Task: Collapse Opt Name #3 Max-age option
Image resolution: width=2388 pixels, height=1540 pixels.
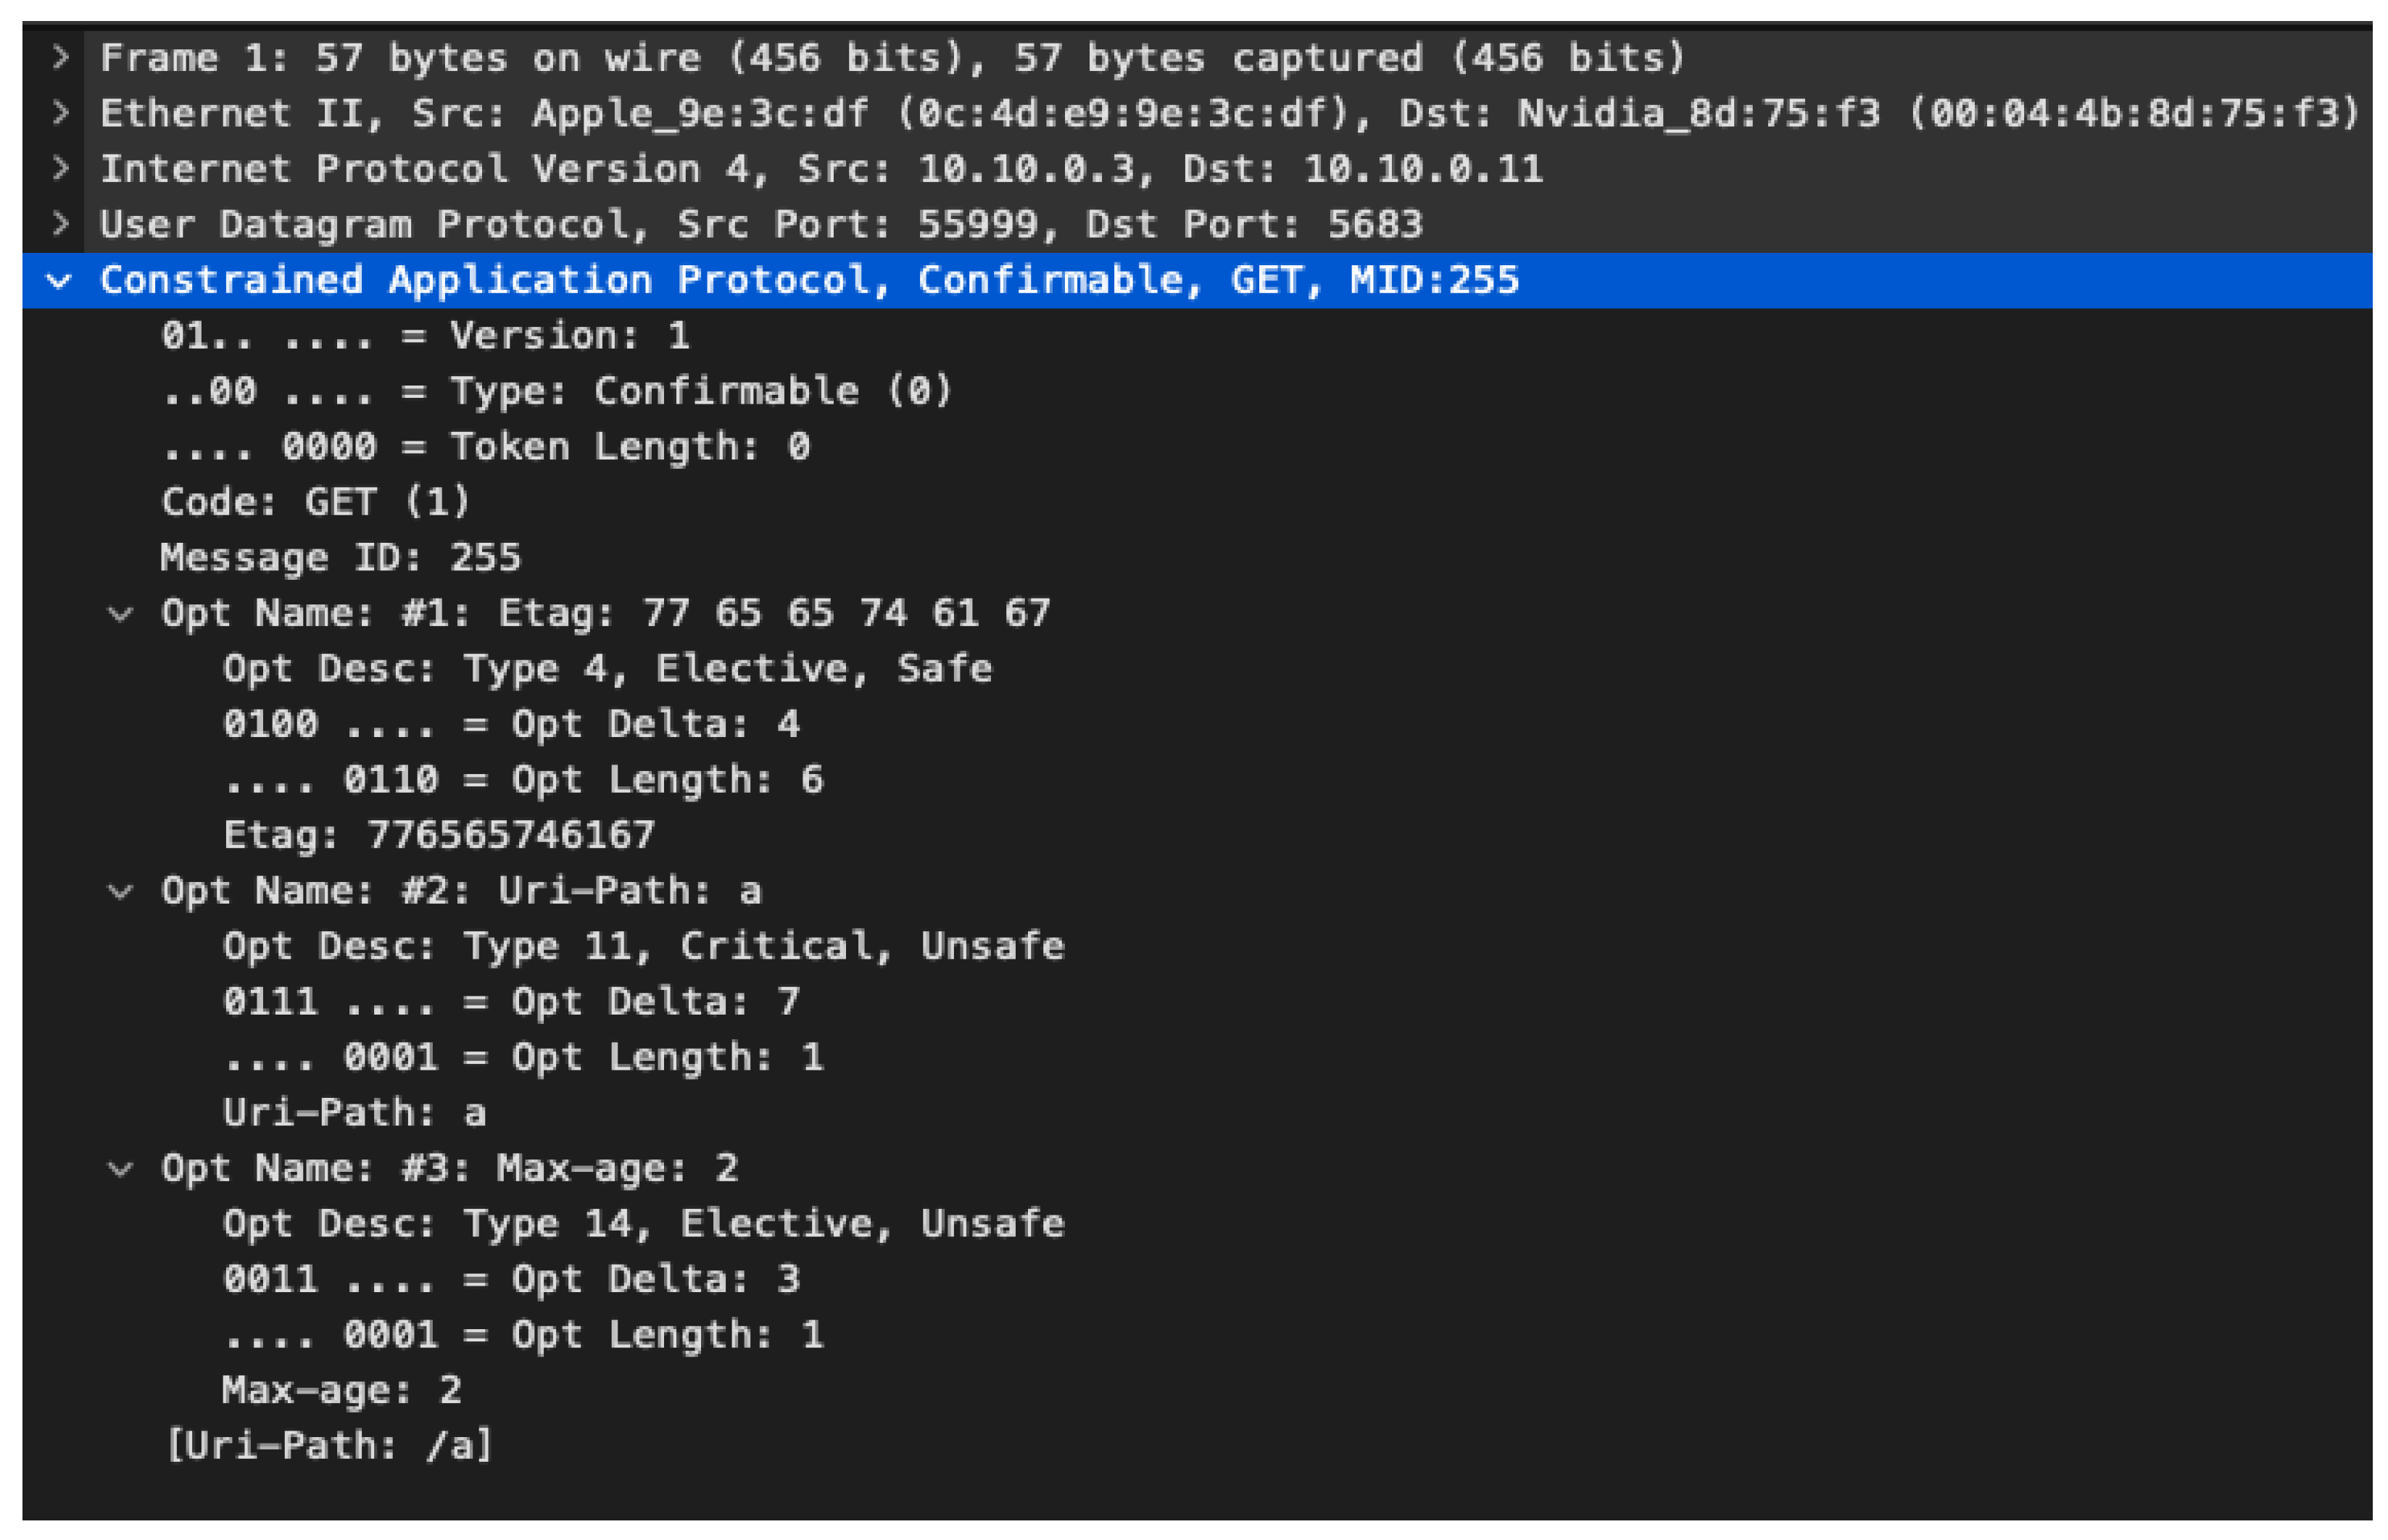Action: (120, 1168)
